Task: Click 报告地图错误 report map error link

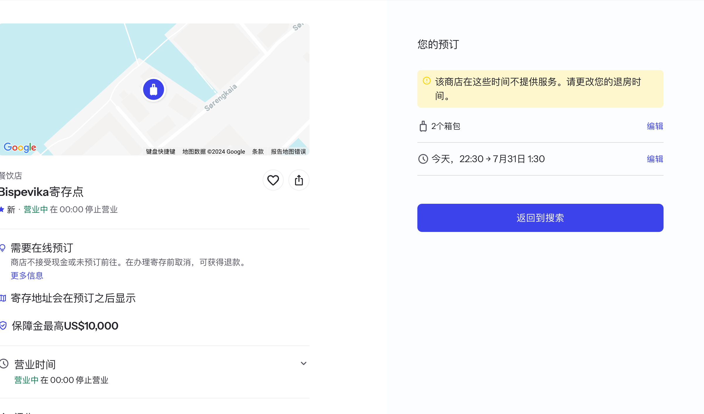Action: click(288, 151)
